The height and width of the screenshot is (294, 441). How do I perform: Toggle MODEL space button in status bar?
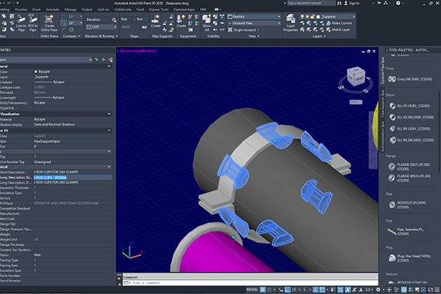[254, 288]
